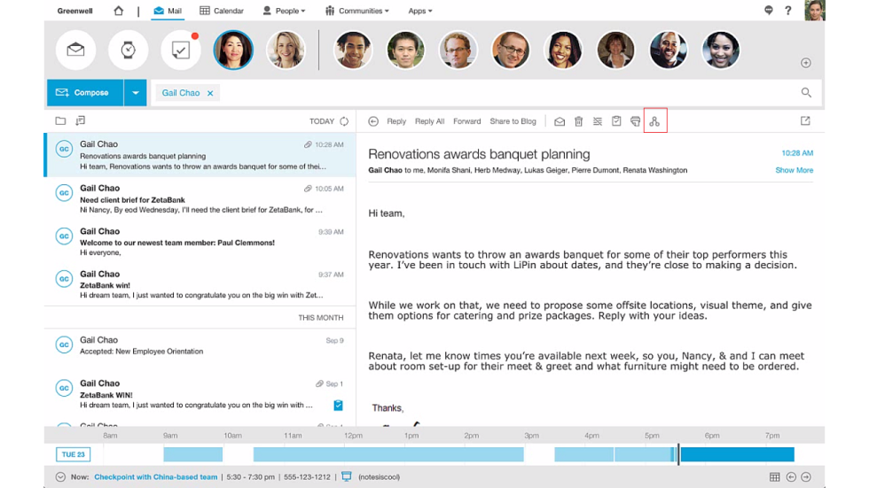Toggle the blue flag on ZetaBank WIN! message
The width and height of the screenshot is (869, 488).
pos(338,405)
